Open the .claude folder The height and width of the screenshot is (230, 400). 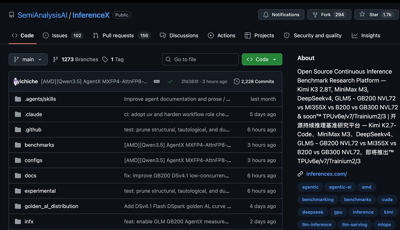point(33,114)
